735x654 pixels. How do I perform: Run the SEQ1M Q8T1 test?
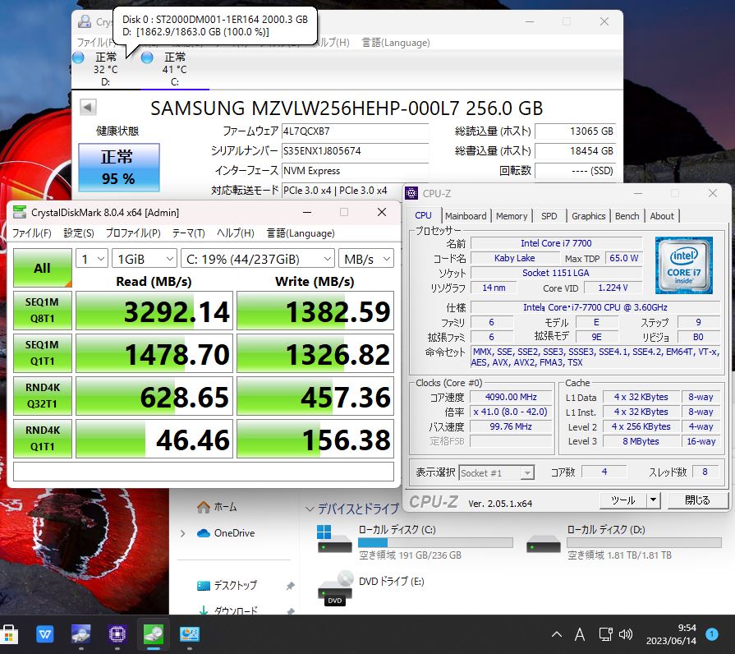42,311
